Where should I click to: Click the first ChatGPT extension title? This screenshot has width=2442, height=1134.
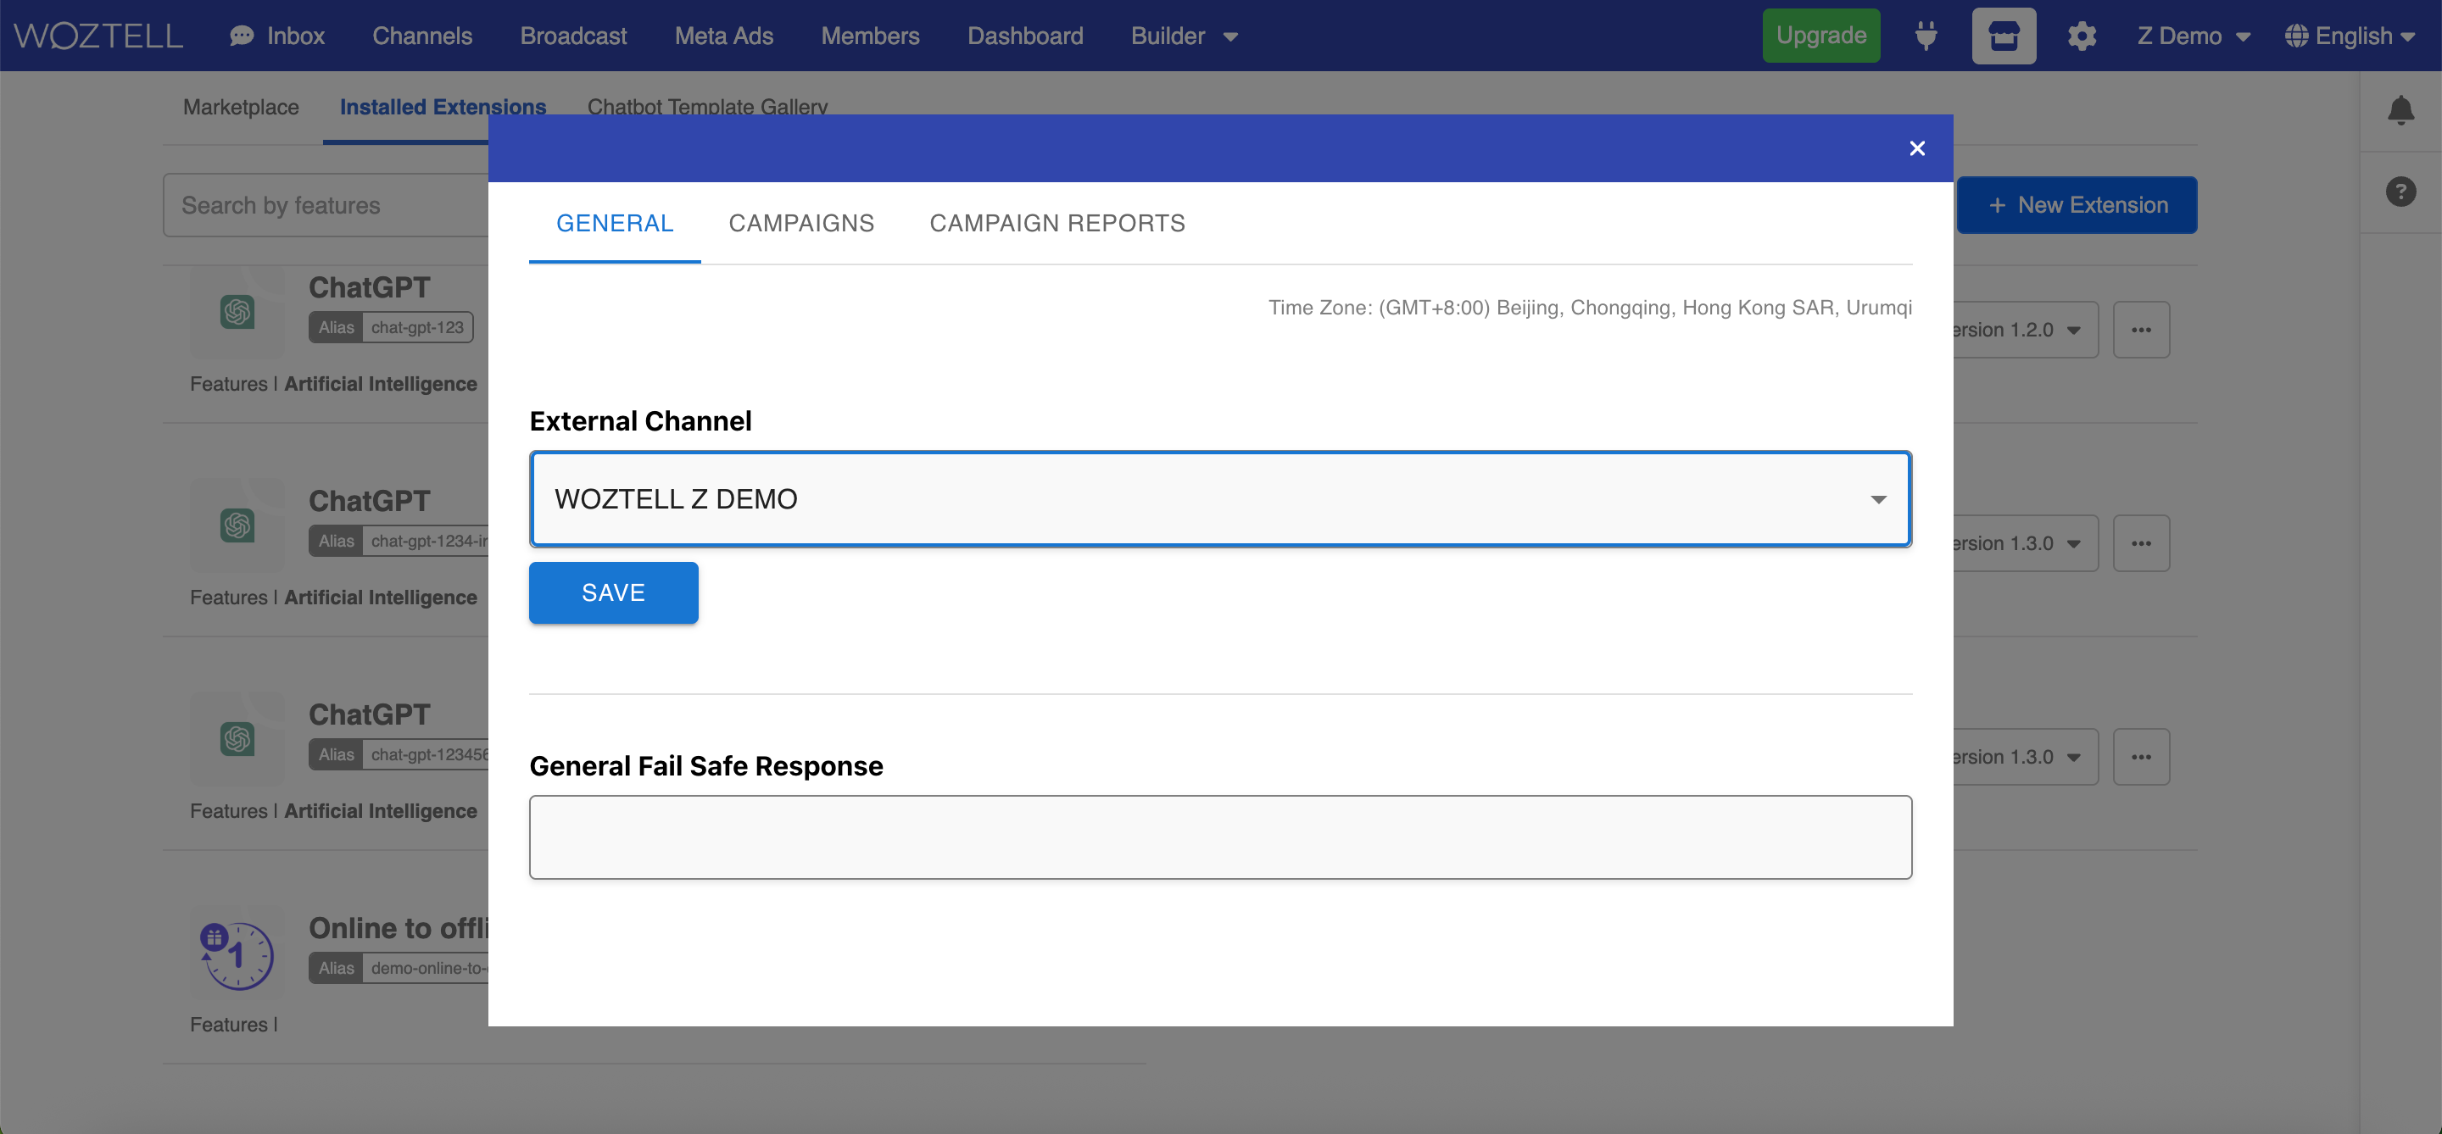(x=369, y=287)
